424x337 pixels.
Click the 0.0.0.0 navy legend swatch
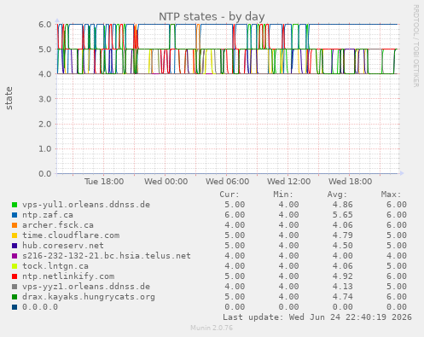click(x=15, y=307)
